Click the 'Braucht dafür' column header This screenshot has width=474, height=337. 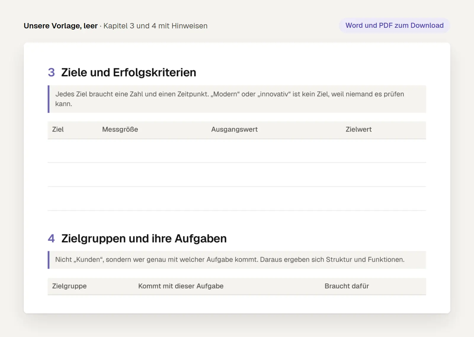347,286
